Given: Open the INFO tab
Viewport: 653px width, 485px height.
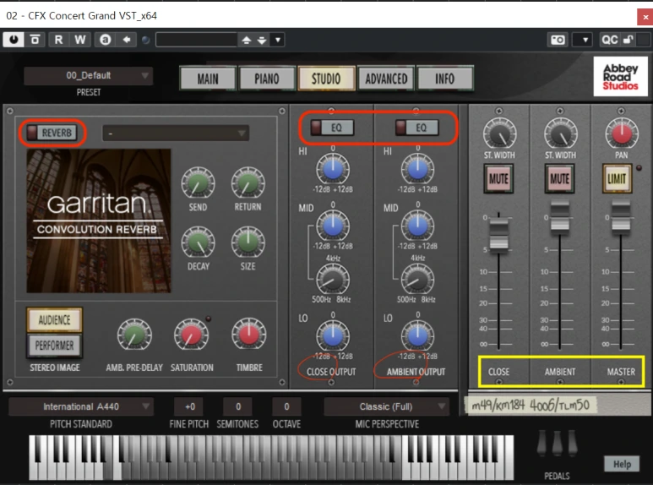Looking at the screenshot, I should tap(445, 79).
